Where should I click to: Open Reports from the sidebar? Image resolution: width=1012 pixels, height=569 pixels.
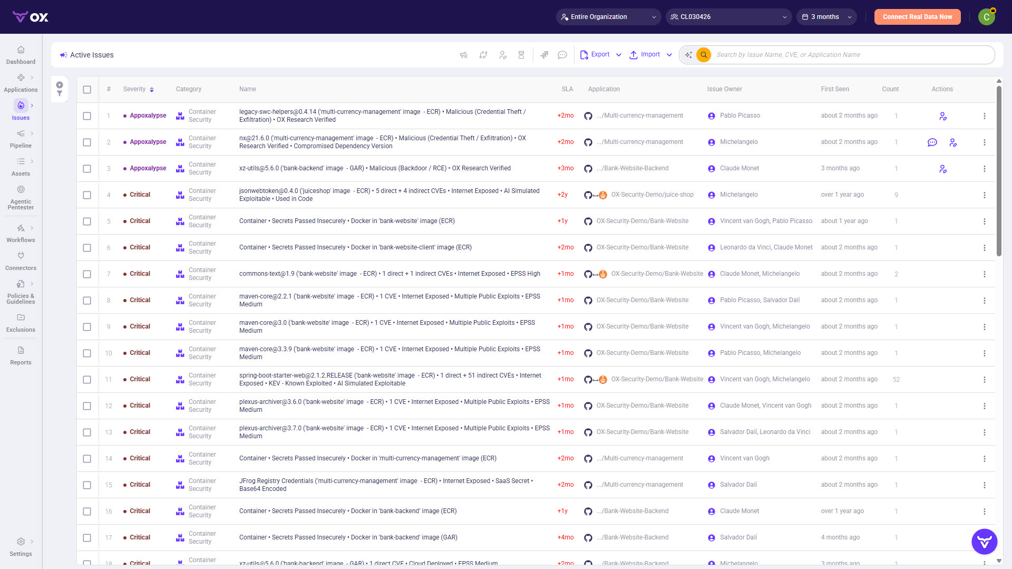click(21, 356)
